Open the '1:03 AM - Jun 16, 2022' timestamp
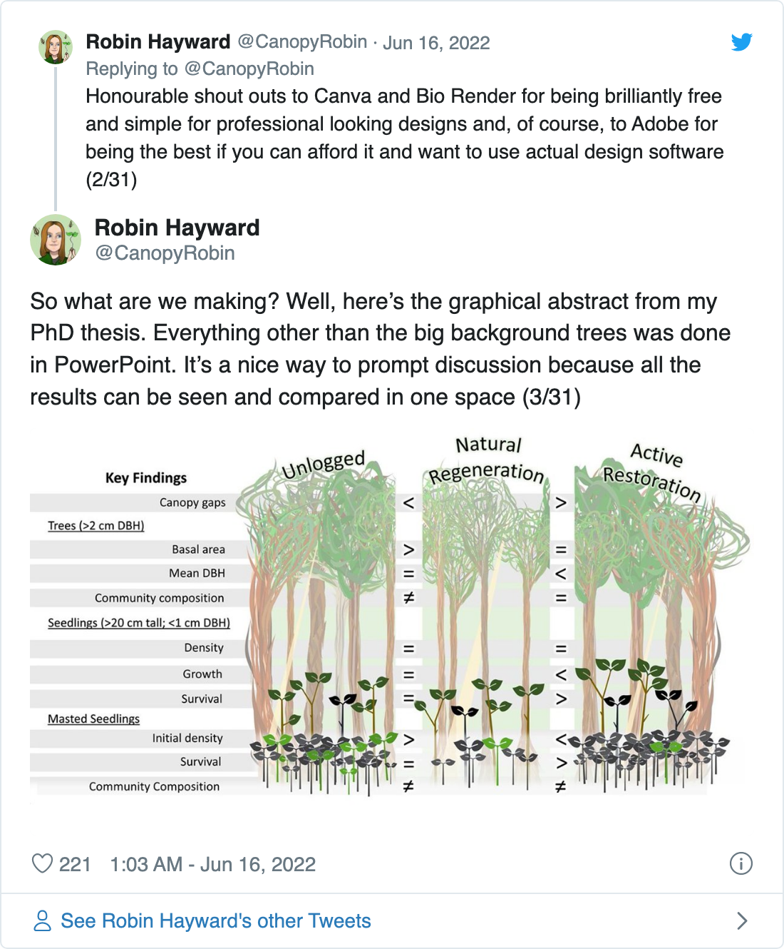This screenshot has width=784, height=949. [212, 864]
